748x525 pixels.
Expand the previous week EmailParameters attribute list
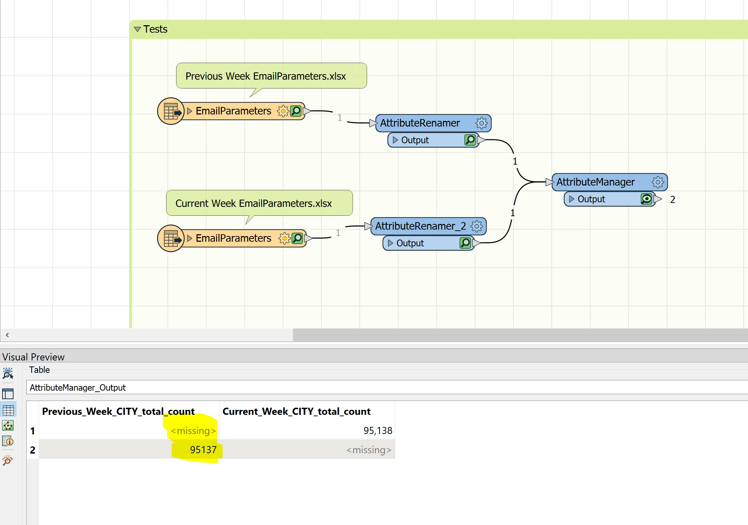[189, 111]
